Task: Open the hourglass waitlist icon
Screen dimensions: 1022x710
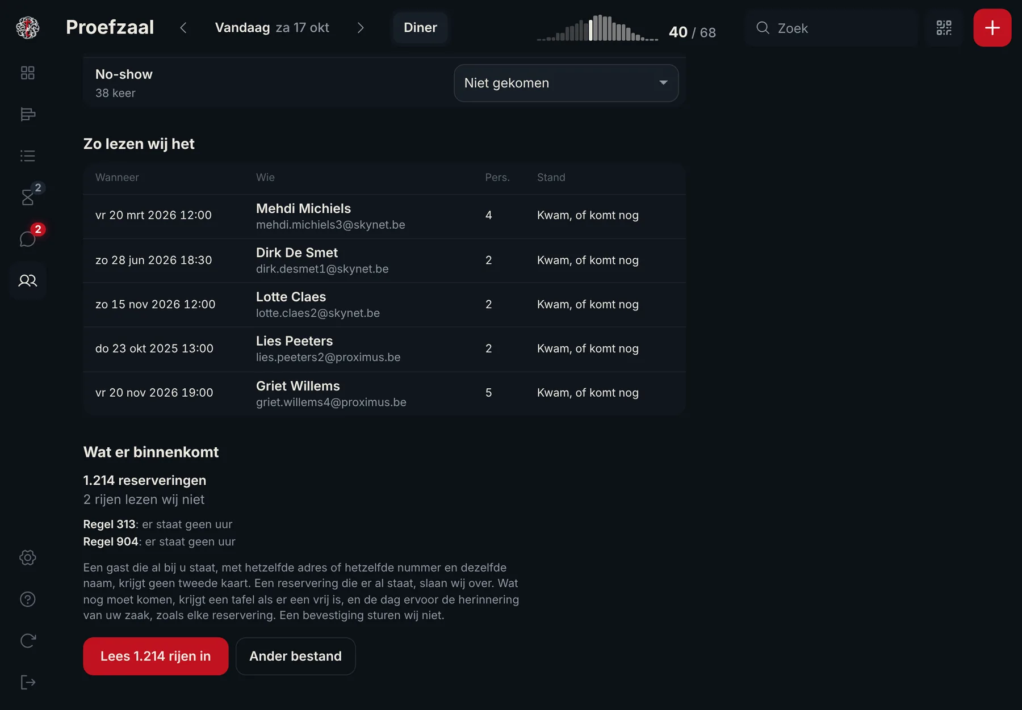Action: (27, 197)
